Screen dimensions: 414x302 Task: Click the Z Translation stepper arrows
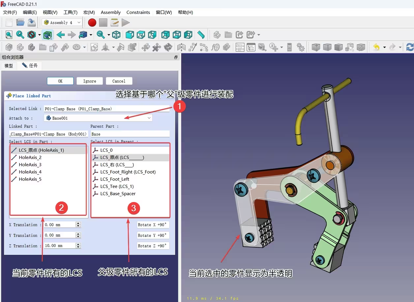[x=78, y=246]
